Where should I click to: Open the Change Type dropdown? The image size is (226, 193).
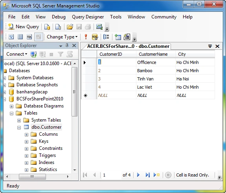(62, 37)
